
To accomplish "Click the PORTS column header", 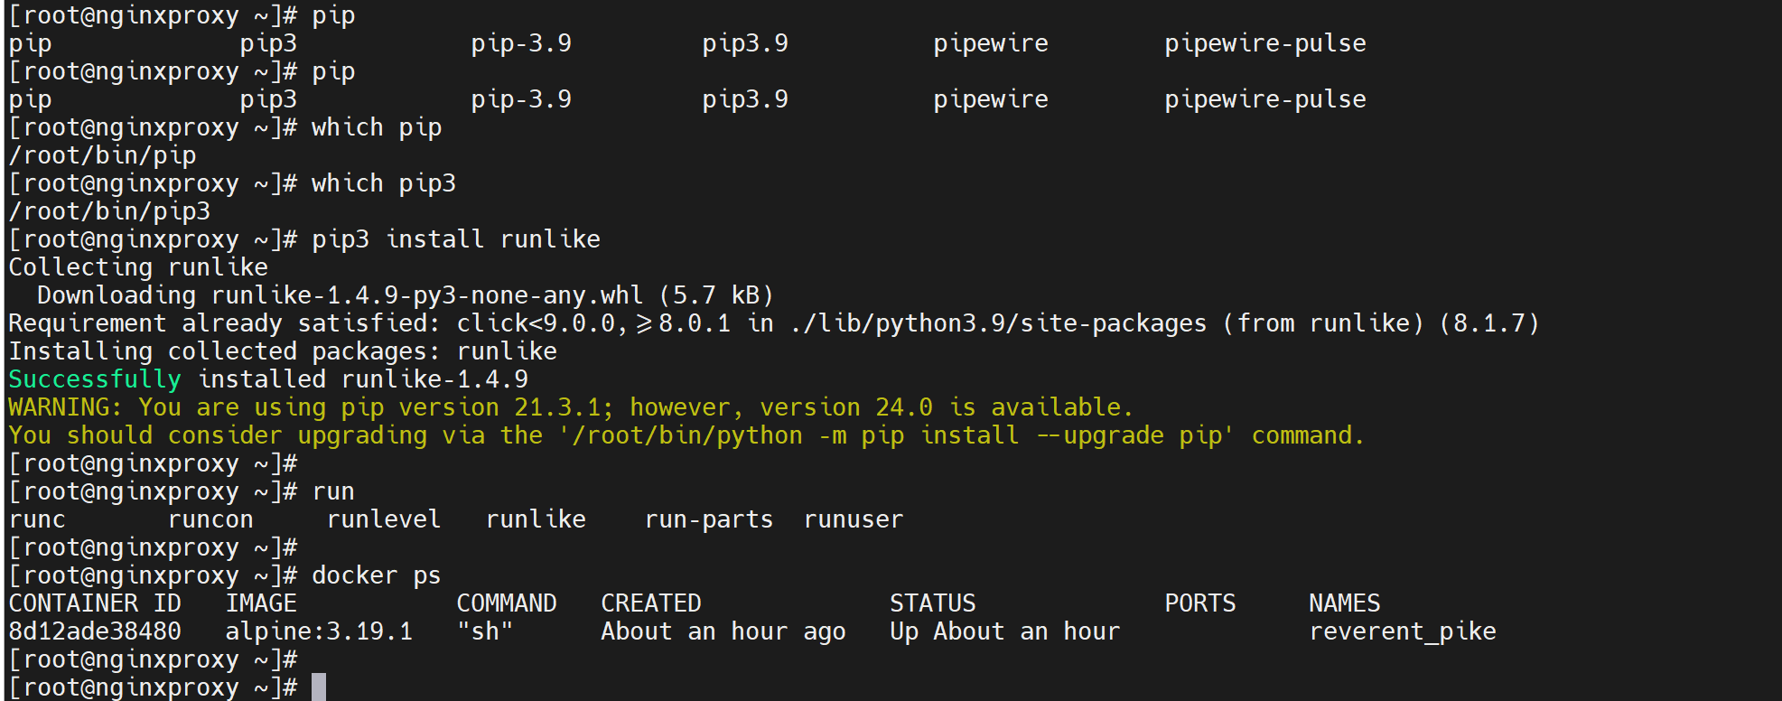I will 1199,603.
